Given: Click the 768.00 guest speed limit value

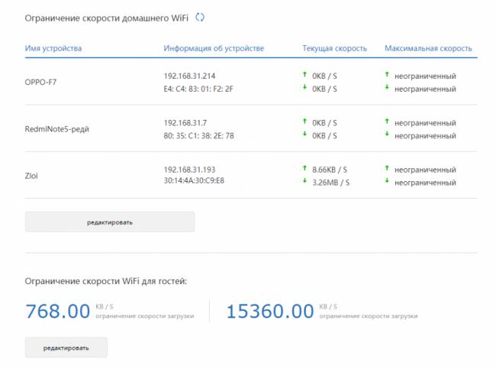Looking at the screenshot, I should coord(57,312).
